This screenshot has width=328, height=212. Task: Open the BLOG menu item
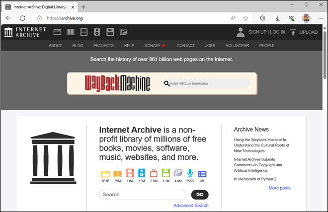click(x=78, y=46)
